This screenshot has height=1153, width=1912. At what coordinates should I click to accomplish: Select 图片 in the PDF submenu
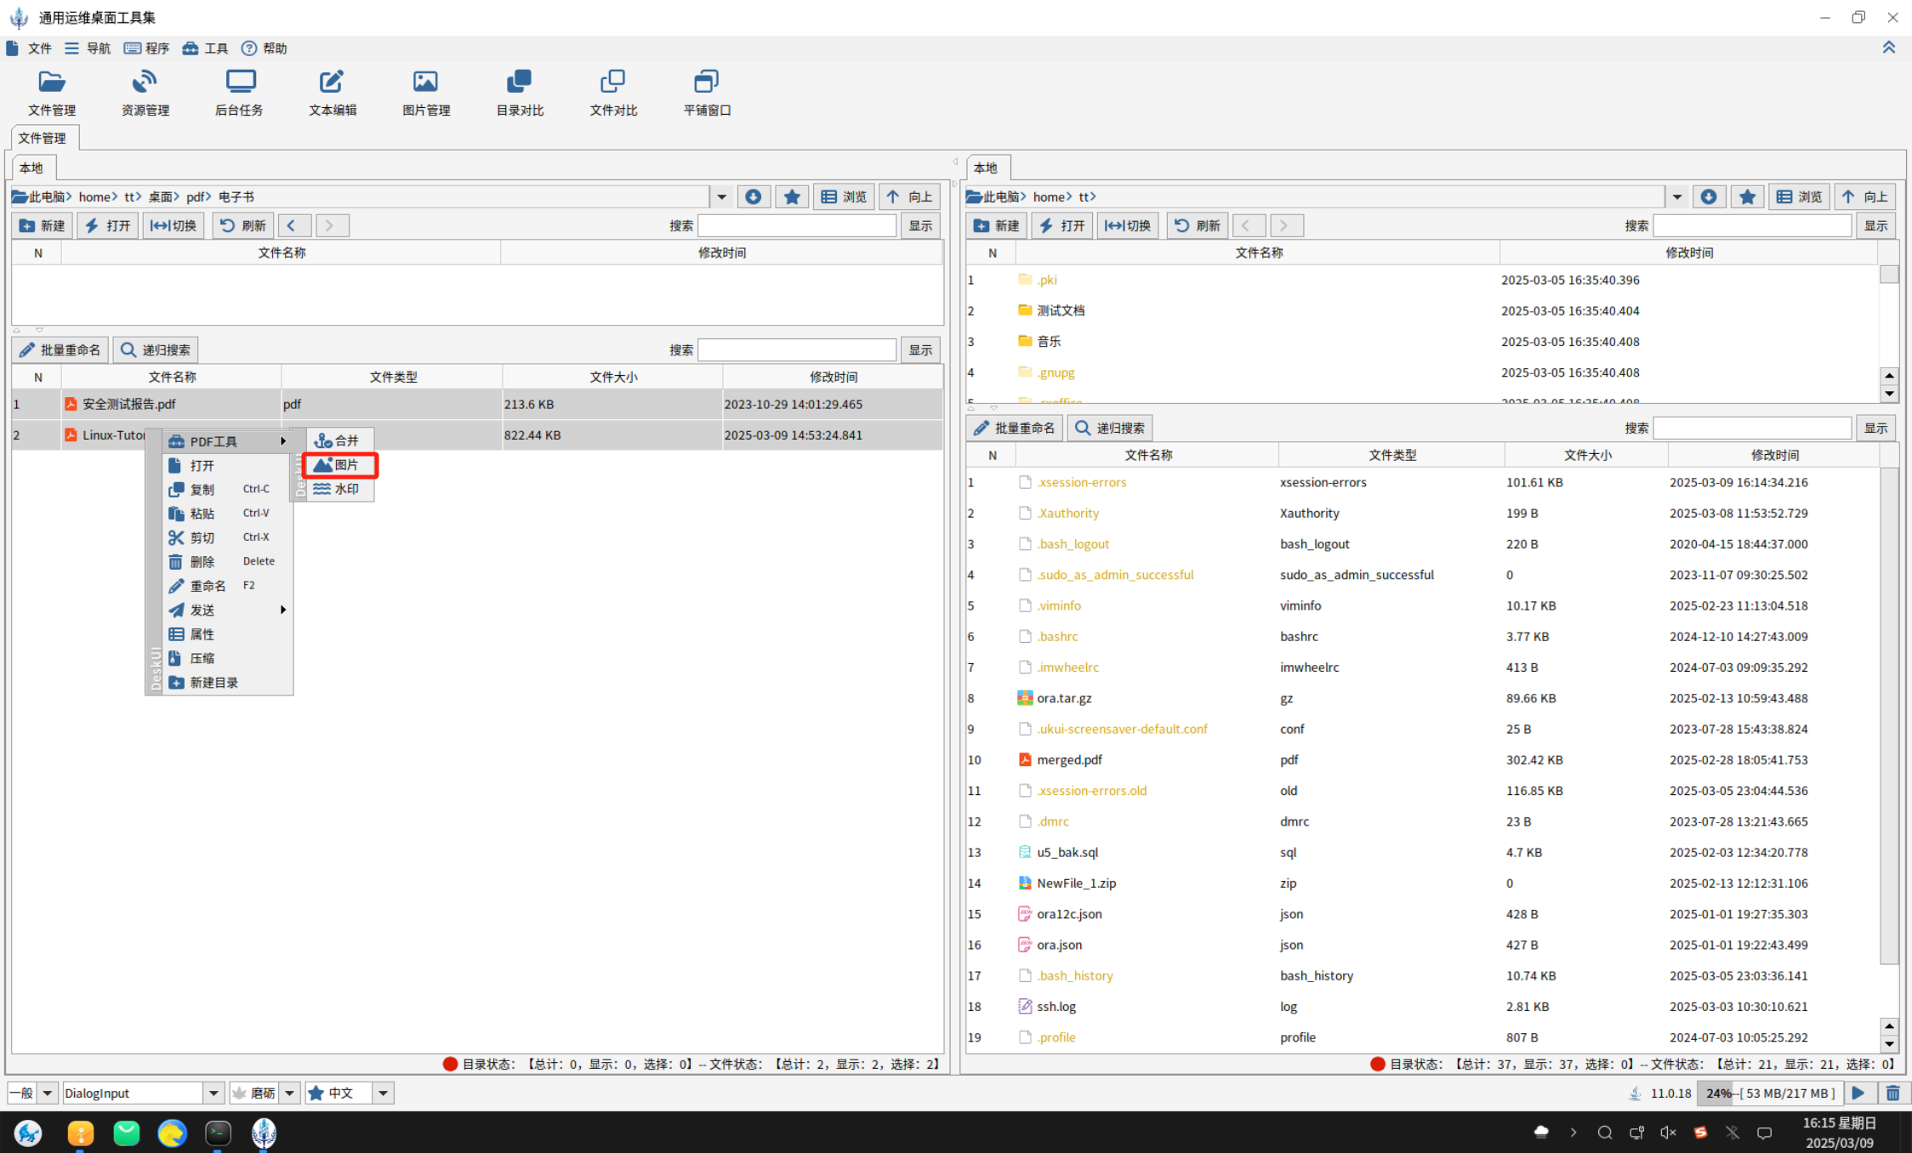[339, 465]
